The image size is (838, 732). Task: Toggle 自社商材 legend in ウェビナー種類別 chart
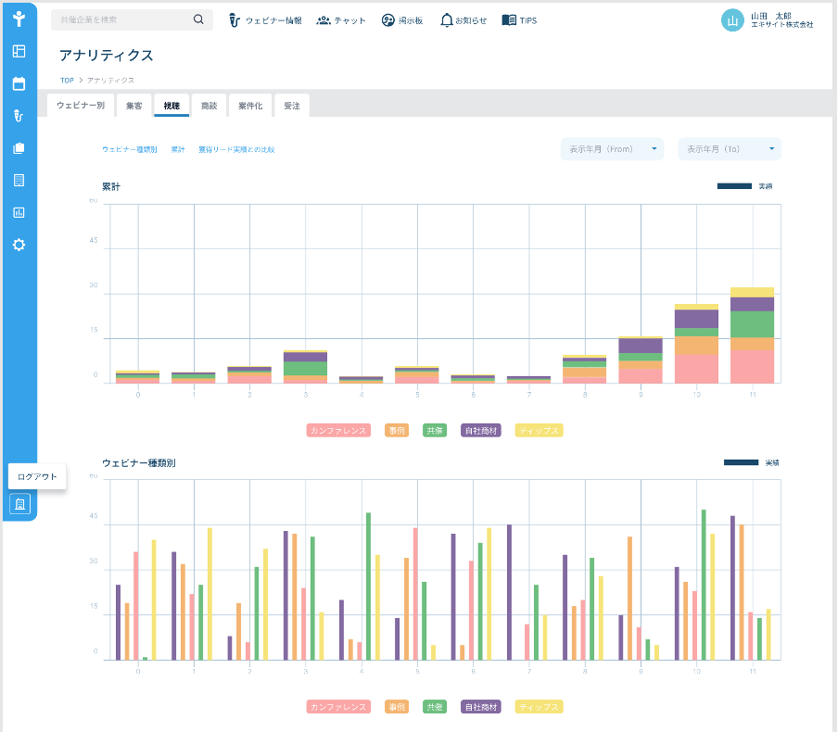(x=481, y=707)
